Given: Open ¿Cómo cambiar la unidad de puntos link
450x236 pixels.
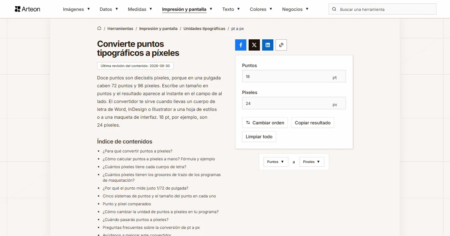Looking at the screenshot, I should pos(160,212).
